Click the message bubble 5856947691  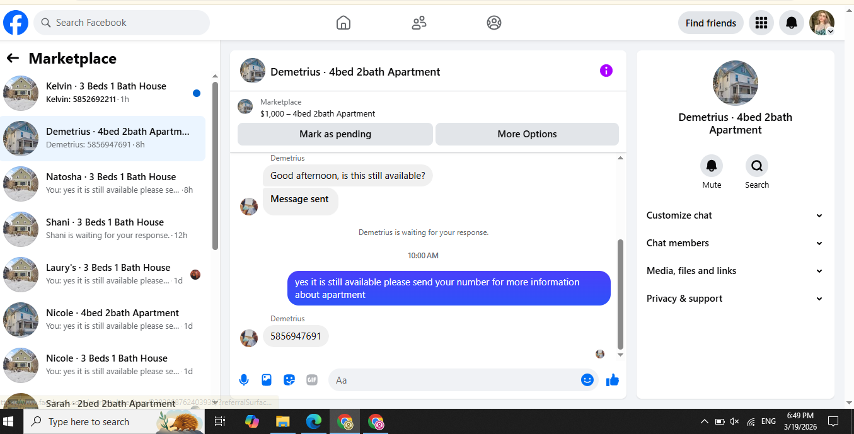click(x=296, y=336)
